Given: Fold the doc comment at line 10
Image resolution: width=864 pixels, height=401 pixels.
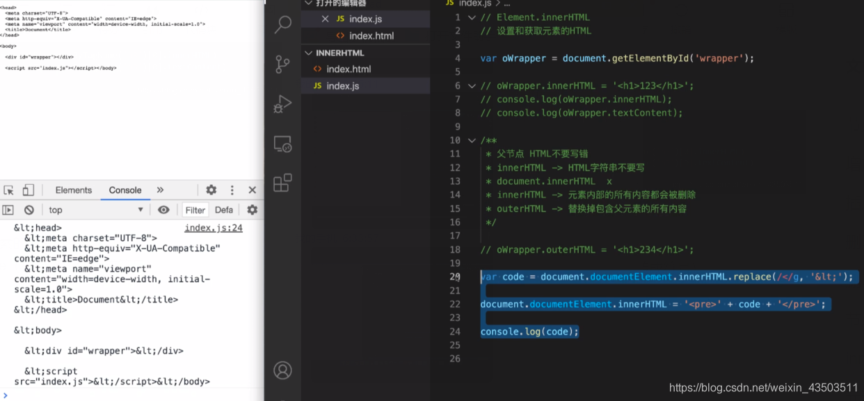Looking at the screenshot, I should pyautogui.click(x=472, y=140).
